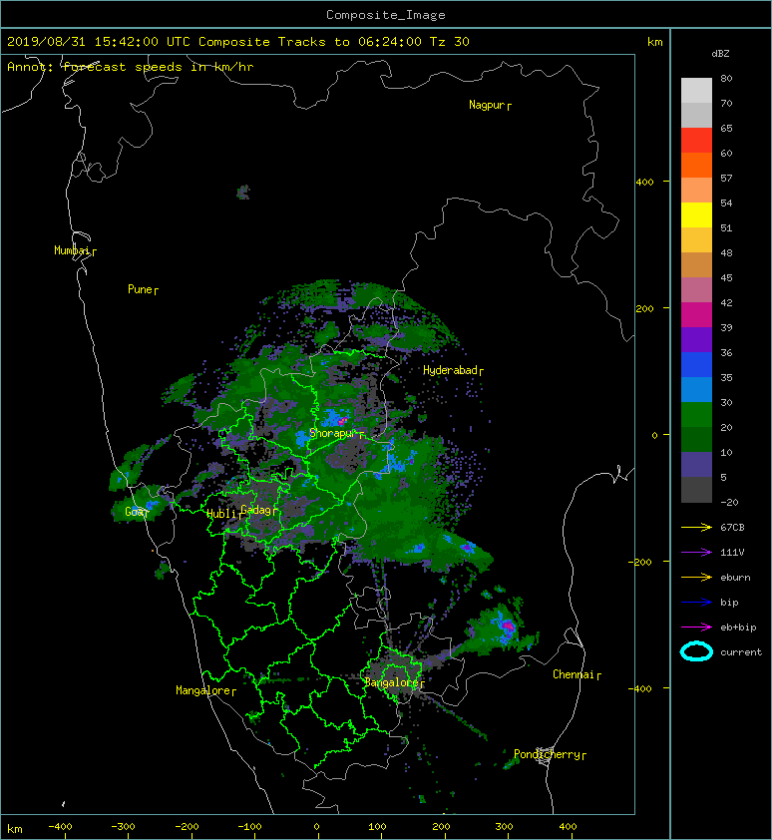
Task: Select the Pune city label
Action: 140,289
